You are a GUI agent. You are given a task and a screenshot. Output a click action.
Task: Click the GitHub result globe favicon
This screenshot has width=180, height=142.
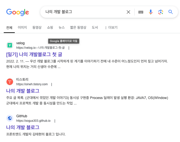click(10, 118)
